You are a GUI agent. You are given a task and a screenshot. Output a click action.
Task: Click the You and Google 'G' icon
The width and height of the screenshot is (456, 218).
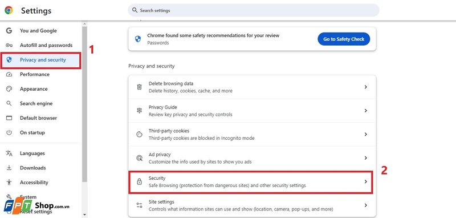click(x=9, y=31)
